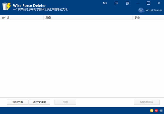The width and height of the screenshot is (164, 114).
Task: Click the 添加文件 button
Action: pyautogui.click(x=17, y=102)
